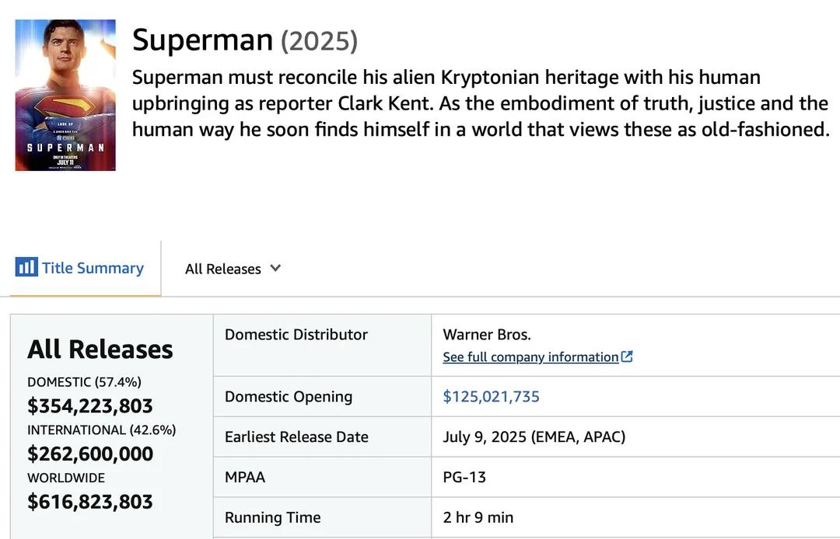Screen dimensions: 840x539
Task: Click the Earliest Release Date July 9, 2025 value
Action: 534,436
